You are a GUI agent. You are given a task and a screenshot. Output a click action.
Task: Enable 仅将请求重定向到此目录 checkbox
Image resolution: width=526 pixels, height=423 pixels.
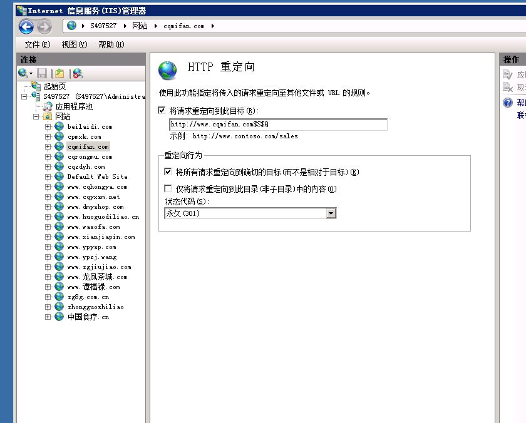(x=168, y=188)
